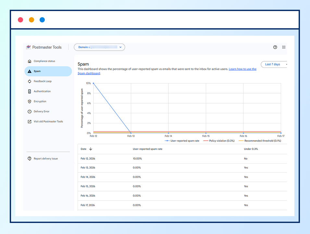Click the Delivery Error clock icon
Viewport: 310px width, 234px height.
click(x=30, y=111)
